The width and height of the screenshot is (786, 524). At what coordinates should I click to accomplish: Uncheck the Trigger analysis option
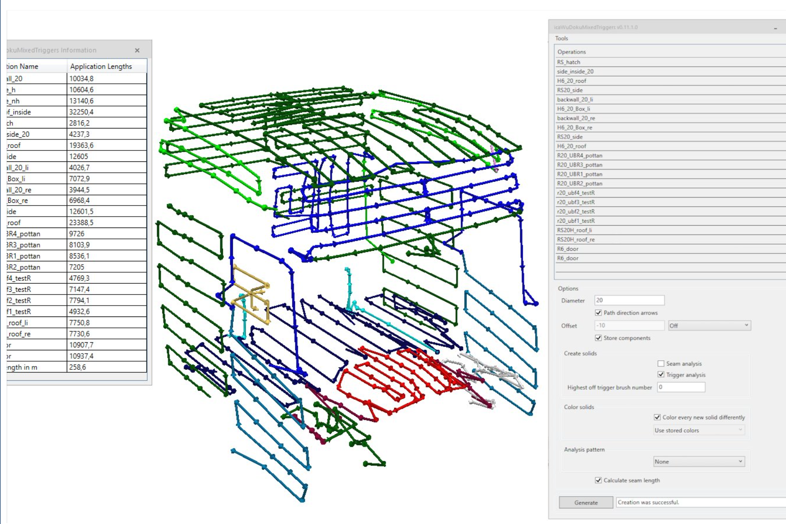(x=661, y=375)
